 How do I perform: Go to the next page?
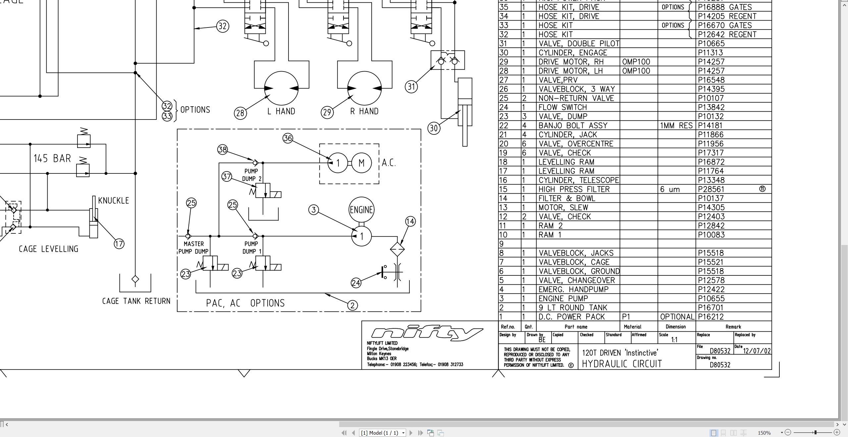click(x=411, y=433)
